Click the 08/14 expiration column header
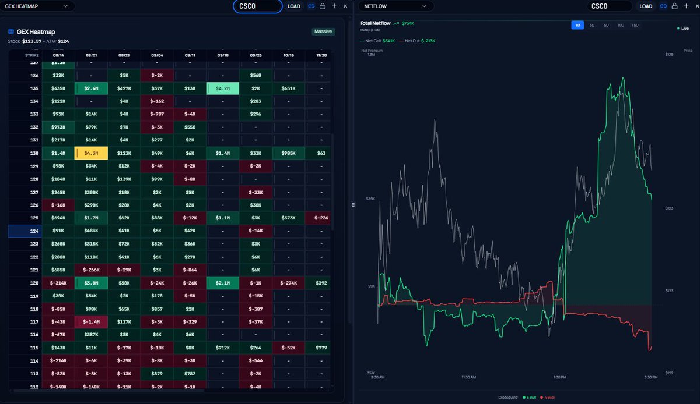 pos(58,55)
